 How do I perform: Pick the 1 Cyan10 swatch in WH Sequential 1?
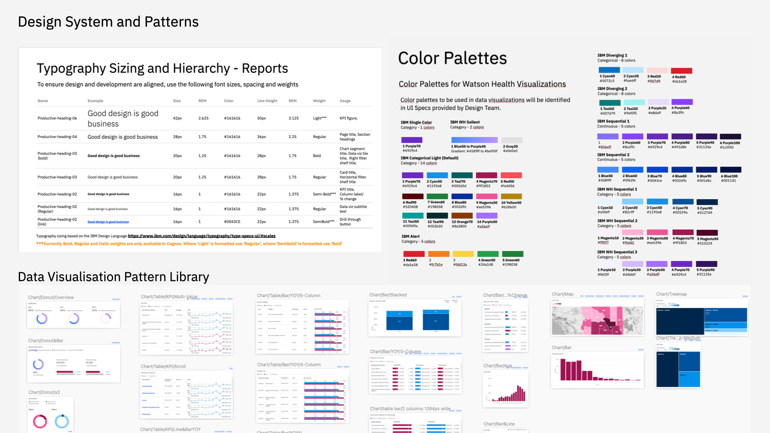click(608, 202)
